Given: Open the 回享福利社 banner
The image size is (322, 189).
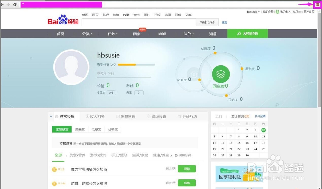Looking at the screenshot, I should pyautogui.click(x=239, y=174).
